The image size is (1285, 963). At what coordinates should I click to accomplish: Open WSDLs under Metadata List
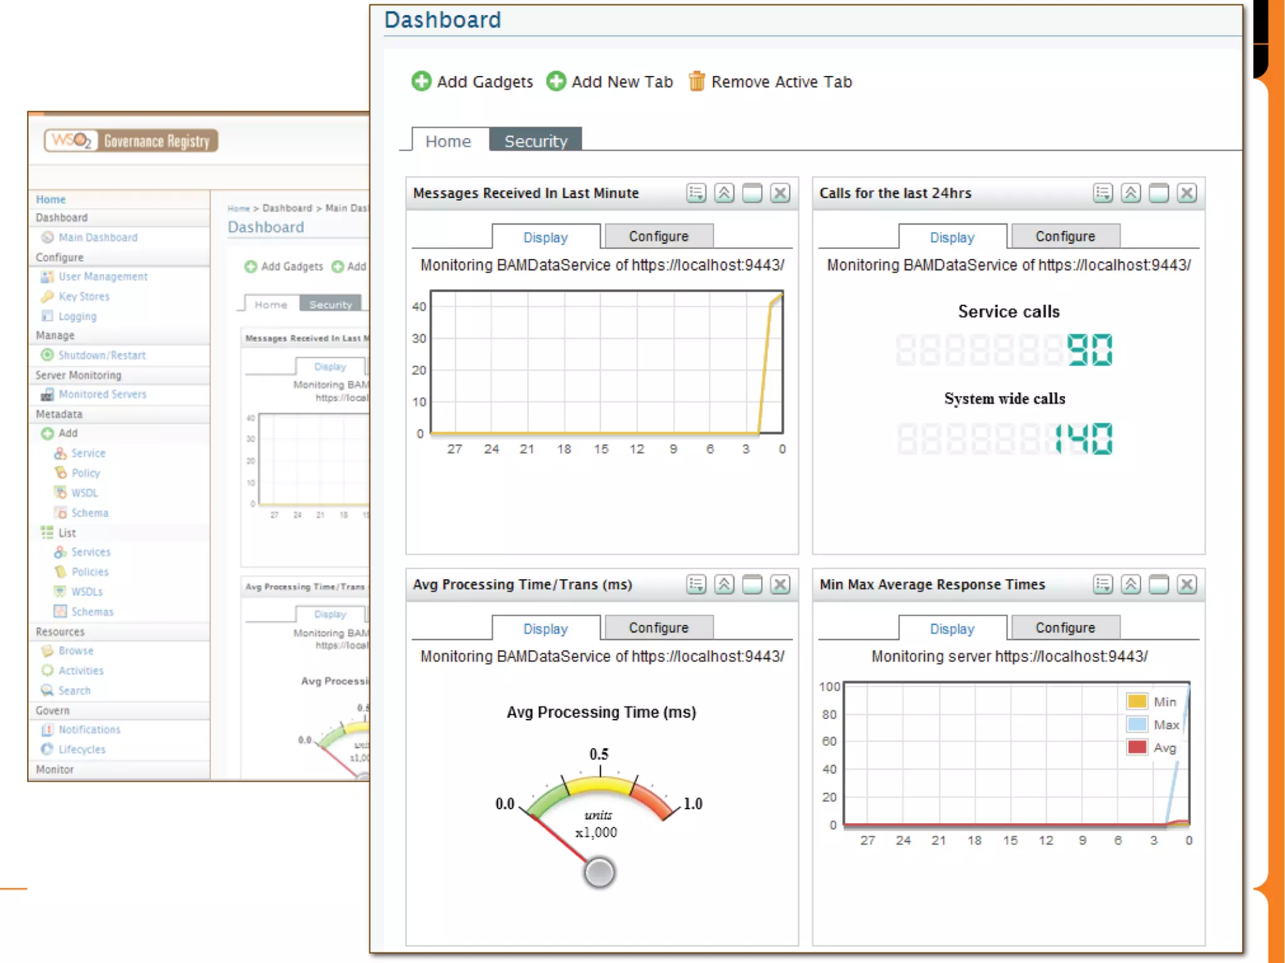87,592
